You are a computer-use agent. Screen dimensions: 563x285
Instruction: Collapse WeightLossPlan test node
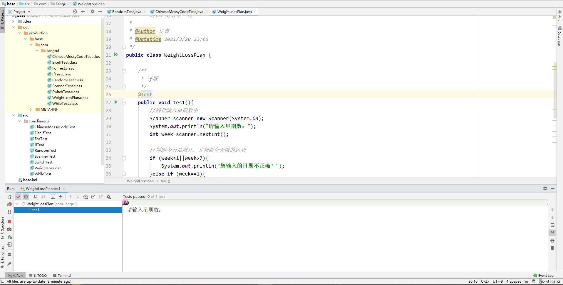(x=17, y=204)
